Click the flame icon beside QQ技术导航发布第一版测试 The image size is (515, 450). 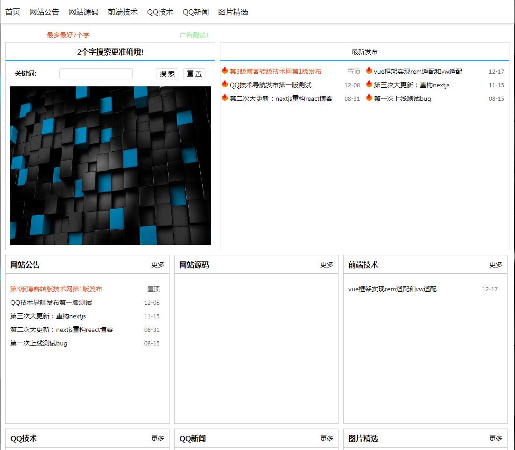point(225,84)
